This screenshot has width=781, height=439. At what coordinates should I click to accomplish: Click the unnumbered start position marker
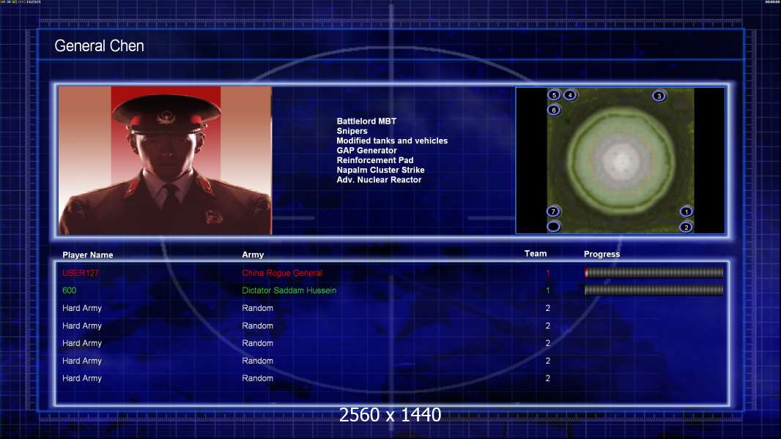pos(553,227)
